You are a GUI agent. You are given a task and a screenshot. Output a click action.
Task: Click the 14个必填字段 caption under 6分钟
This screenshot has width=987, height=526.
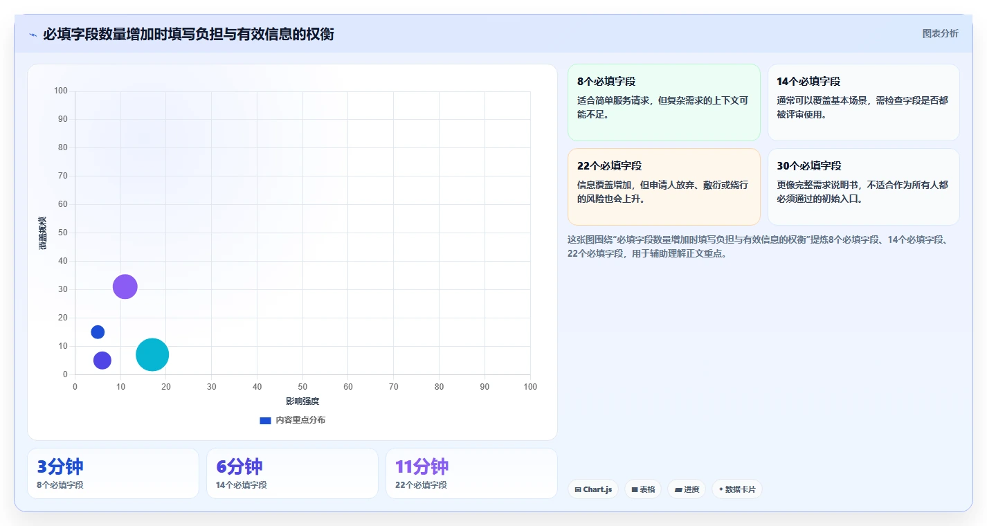pyautogui.click(x=242, y=485)
